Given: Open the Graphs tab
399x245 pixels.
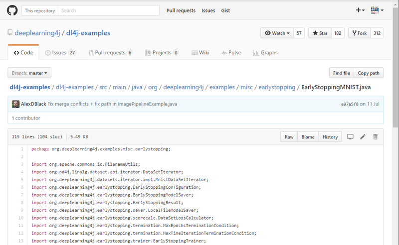Looking at the screenshot, I should pos(265,53).
